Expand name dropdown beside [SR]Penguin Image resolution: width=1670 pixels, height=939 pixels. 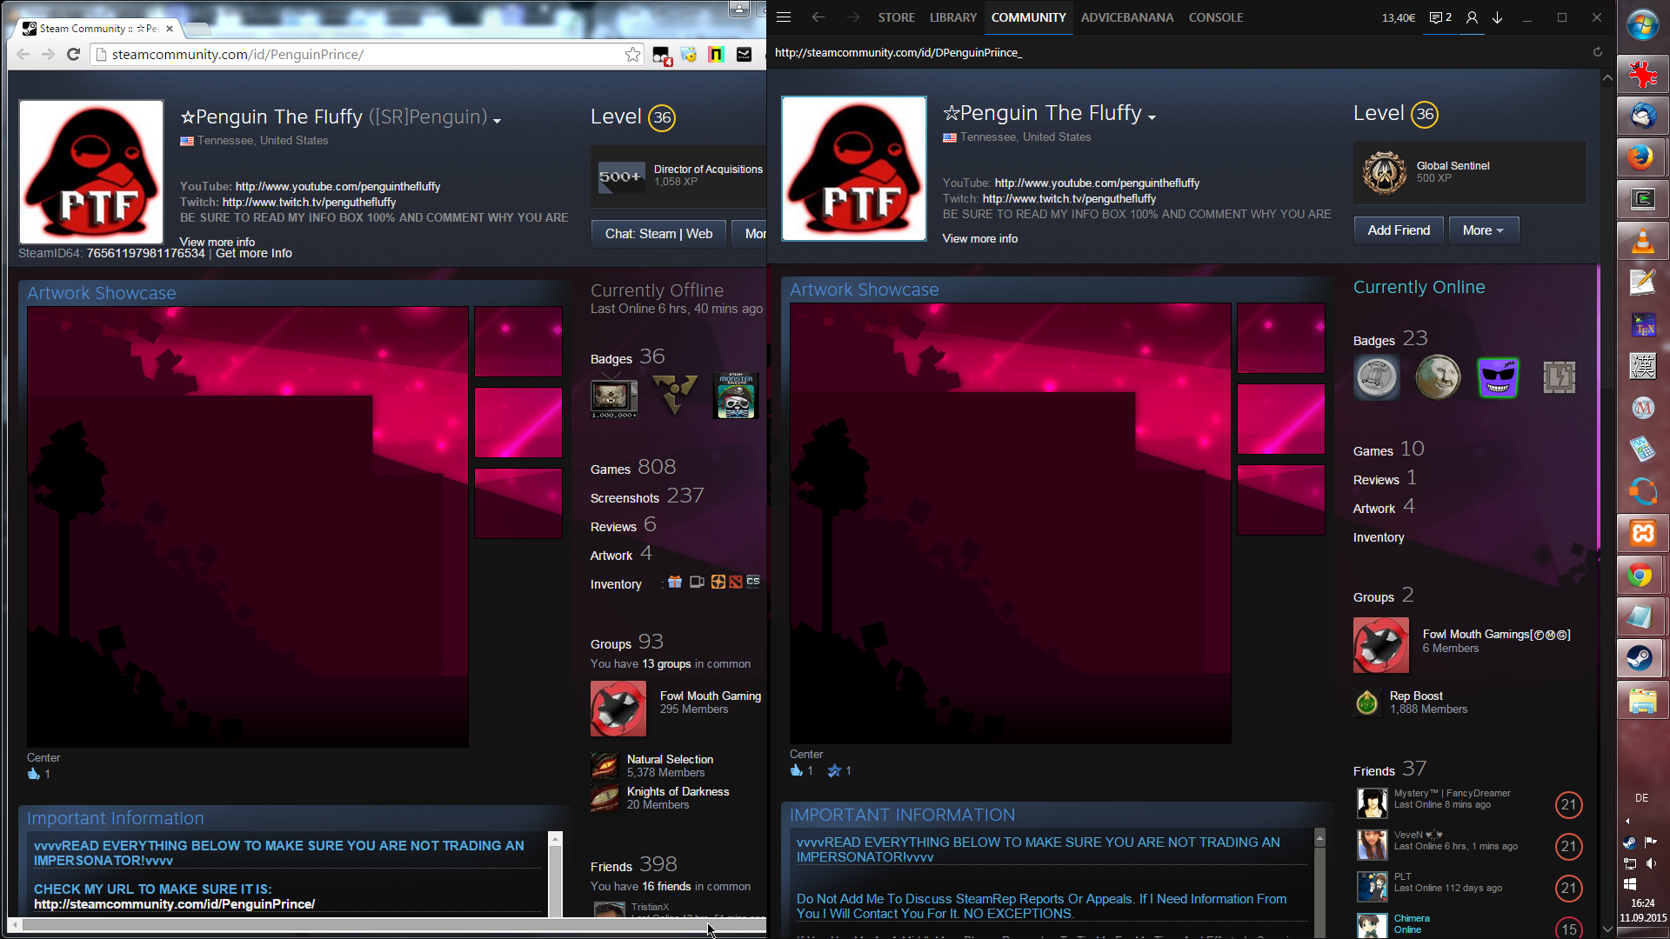497,121
